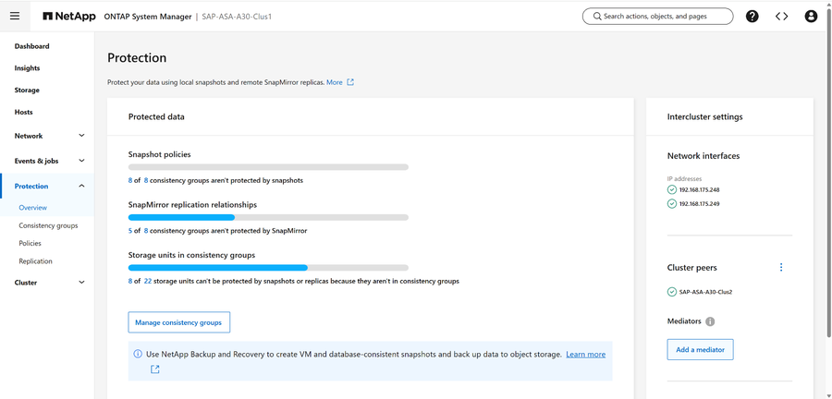832x399 pixels.
Task: Collapse the Protection menu chevron
Action: pos(81,186)
